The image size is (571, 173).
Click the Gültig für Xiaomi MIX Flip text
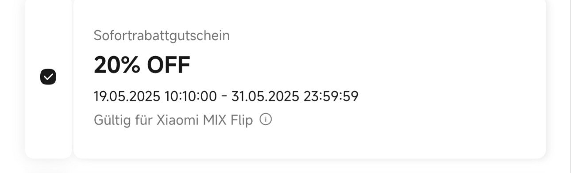tap(173, 120)
